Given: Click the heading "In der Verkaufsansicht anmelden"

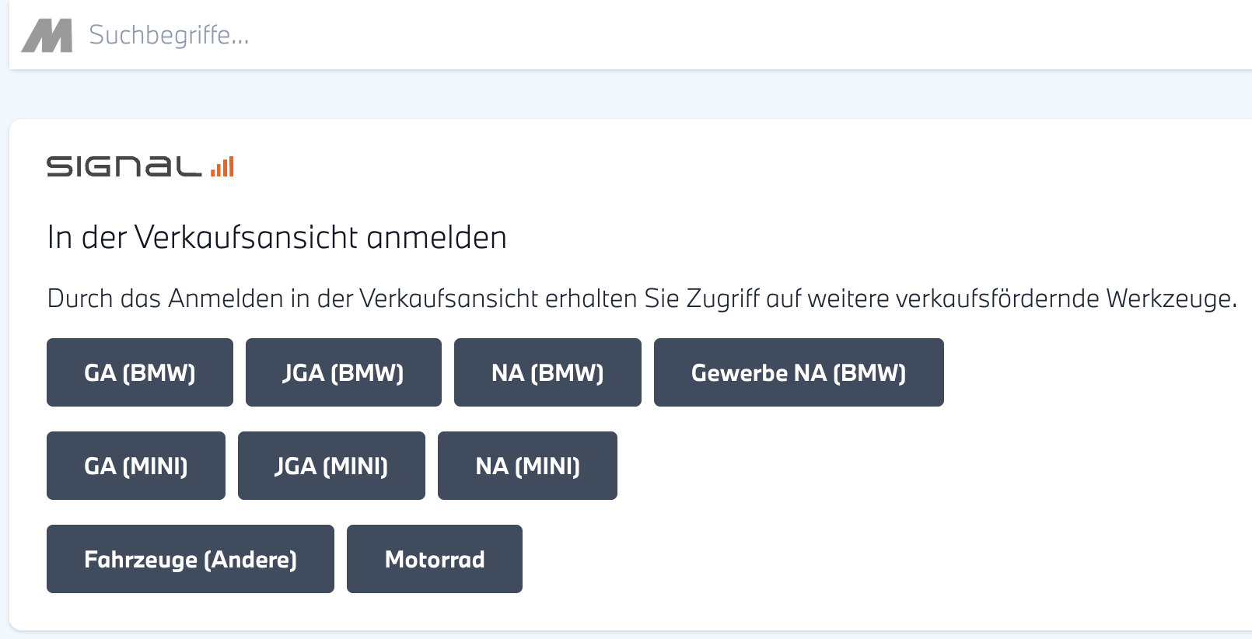Looking at the screenshot, I should pyautogui.click(x=277, y=237).
